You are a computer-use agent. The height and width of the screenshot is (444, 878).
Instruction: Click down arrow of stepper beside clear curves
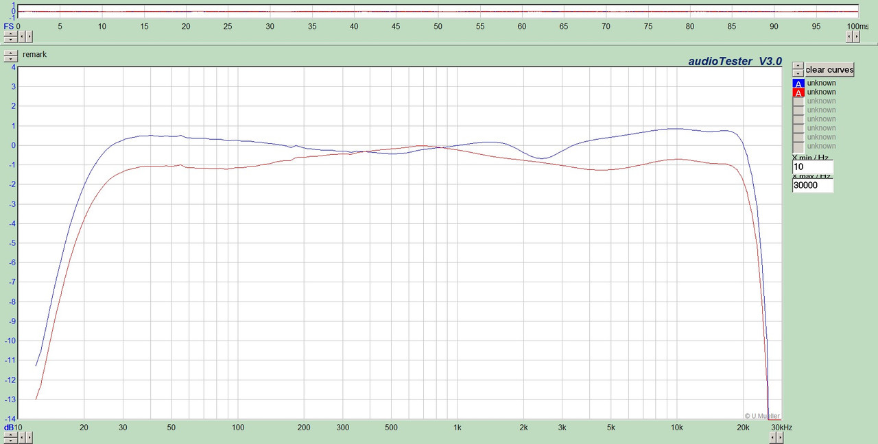click(x=798, y=73)
